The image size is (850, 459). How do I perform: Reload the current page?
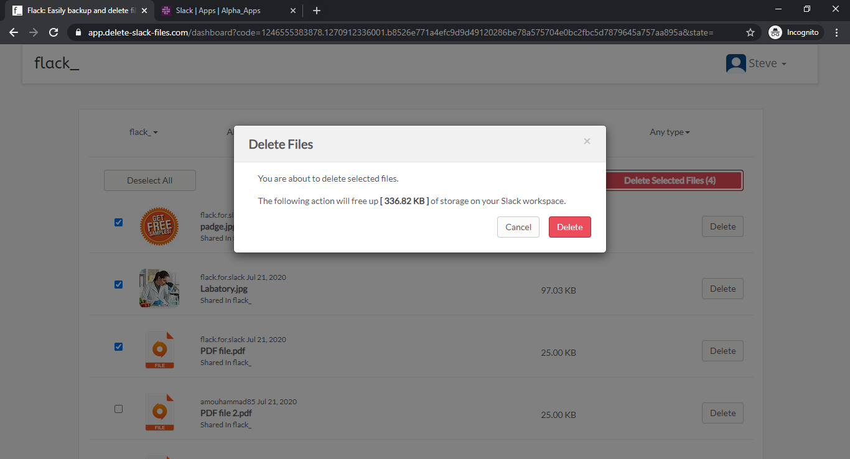coord(54,32)
